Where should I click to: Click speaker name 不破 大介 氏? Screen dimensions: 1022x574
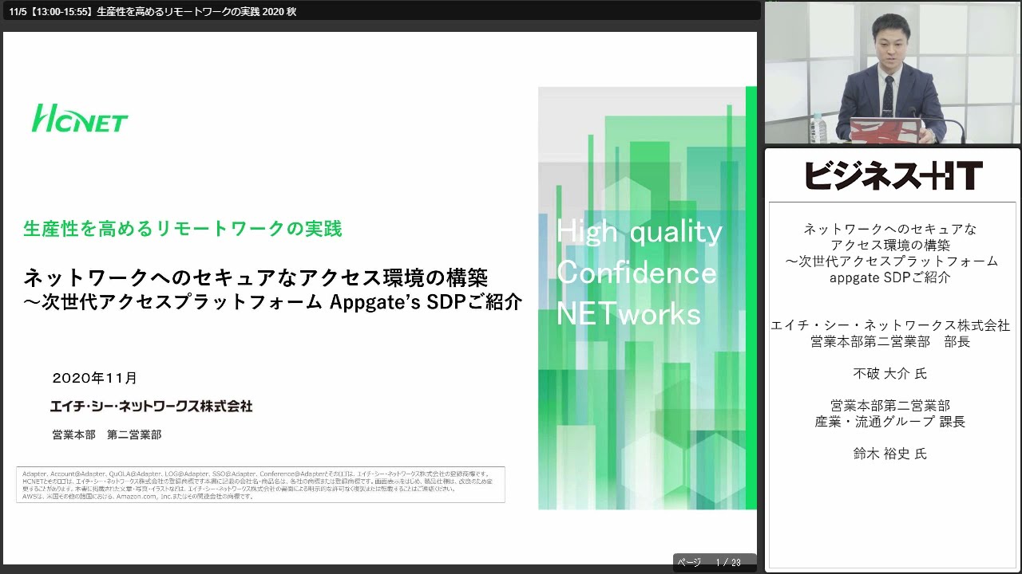(890, 373)
